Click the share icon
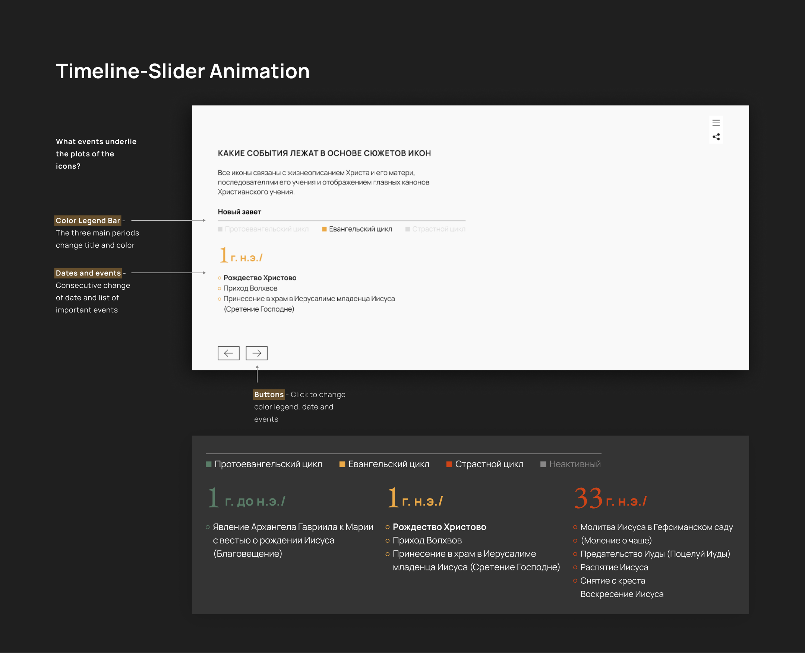805x653 pixels. 716,137
